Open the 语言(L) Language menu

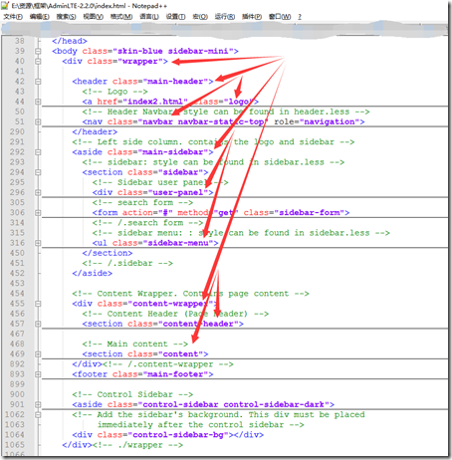(x=149, y=17)
